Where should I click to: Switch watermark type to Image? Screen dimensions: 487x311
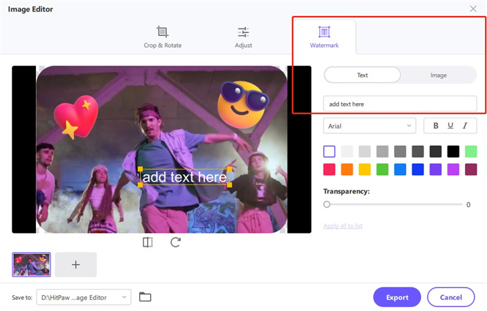pyautogui.click(x=439, y=75)
